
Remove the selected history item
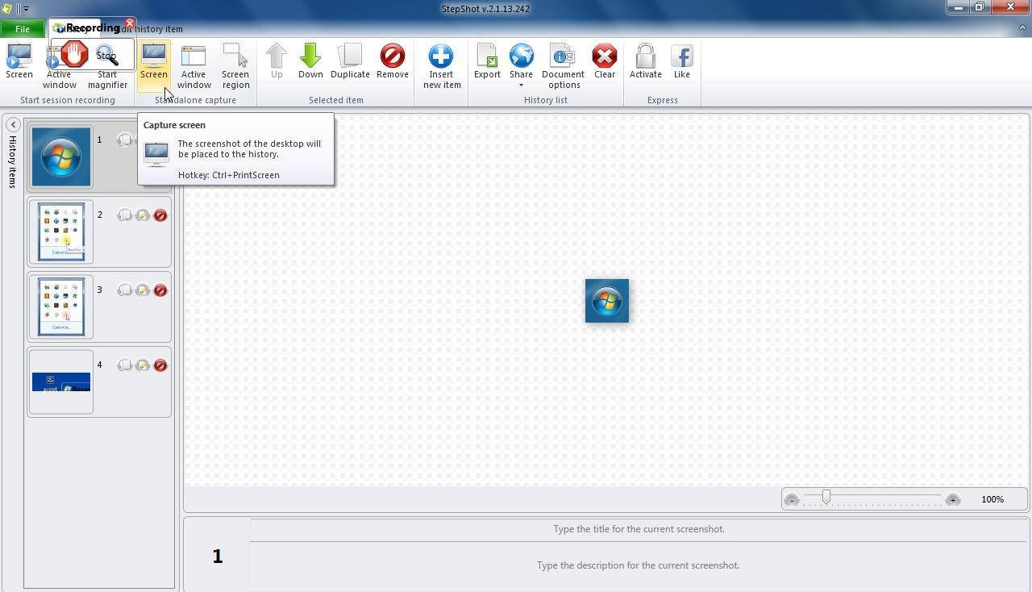393,62
